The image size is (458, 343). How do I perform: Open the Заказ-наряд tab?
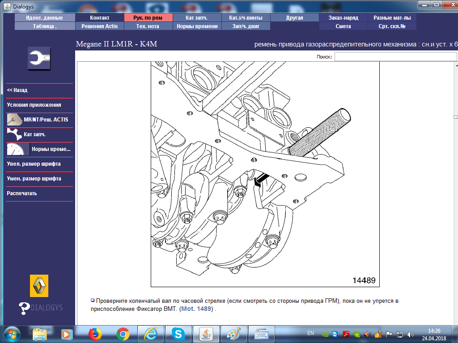click(x=343, y=18)
